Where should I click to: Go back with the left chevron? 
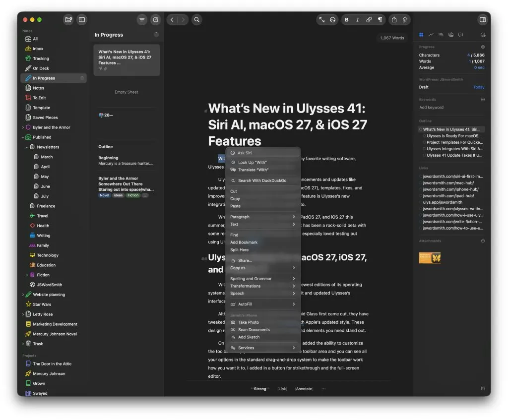point(172,20)
